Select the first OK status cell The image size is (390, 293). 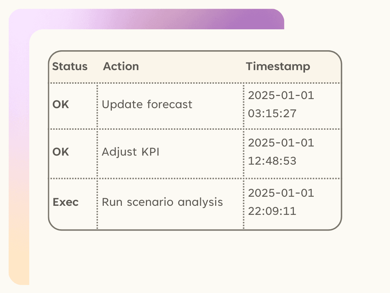[61, 104]
